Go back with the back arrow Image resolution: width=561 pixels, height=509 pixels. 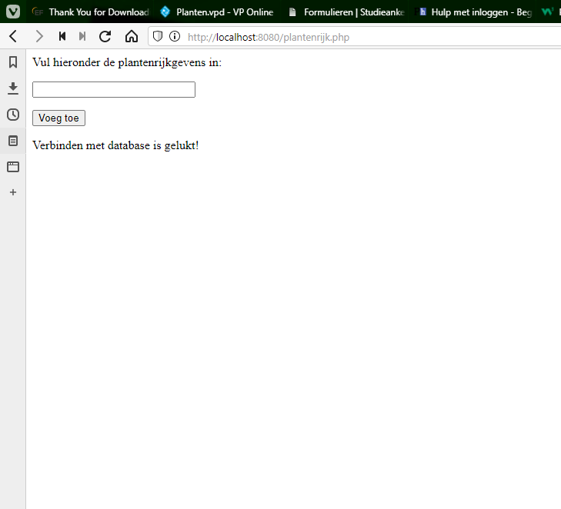(13, 36)
